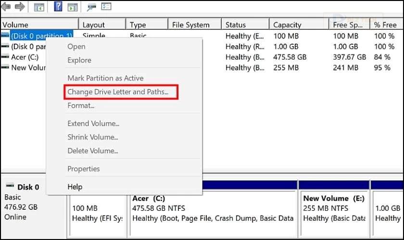Toggle the Show/Hide Action Pane icon
The width and height of the screenshot is (404, 240).
coord(73,7)
